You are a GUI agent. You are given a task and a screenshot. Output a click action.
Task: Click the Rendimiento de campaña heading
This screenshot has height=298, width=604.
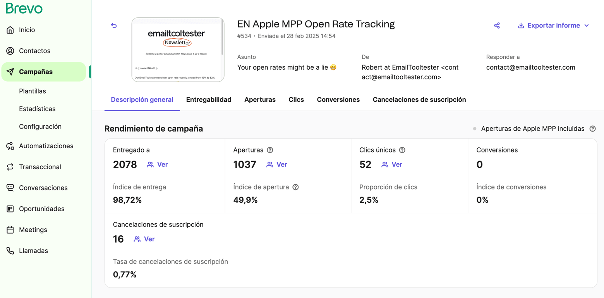[154, 128]
